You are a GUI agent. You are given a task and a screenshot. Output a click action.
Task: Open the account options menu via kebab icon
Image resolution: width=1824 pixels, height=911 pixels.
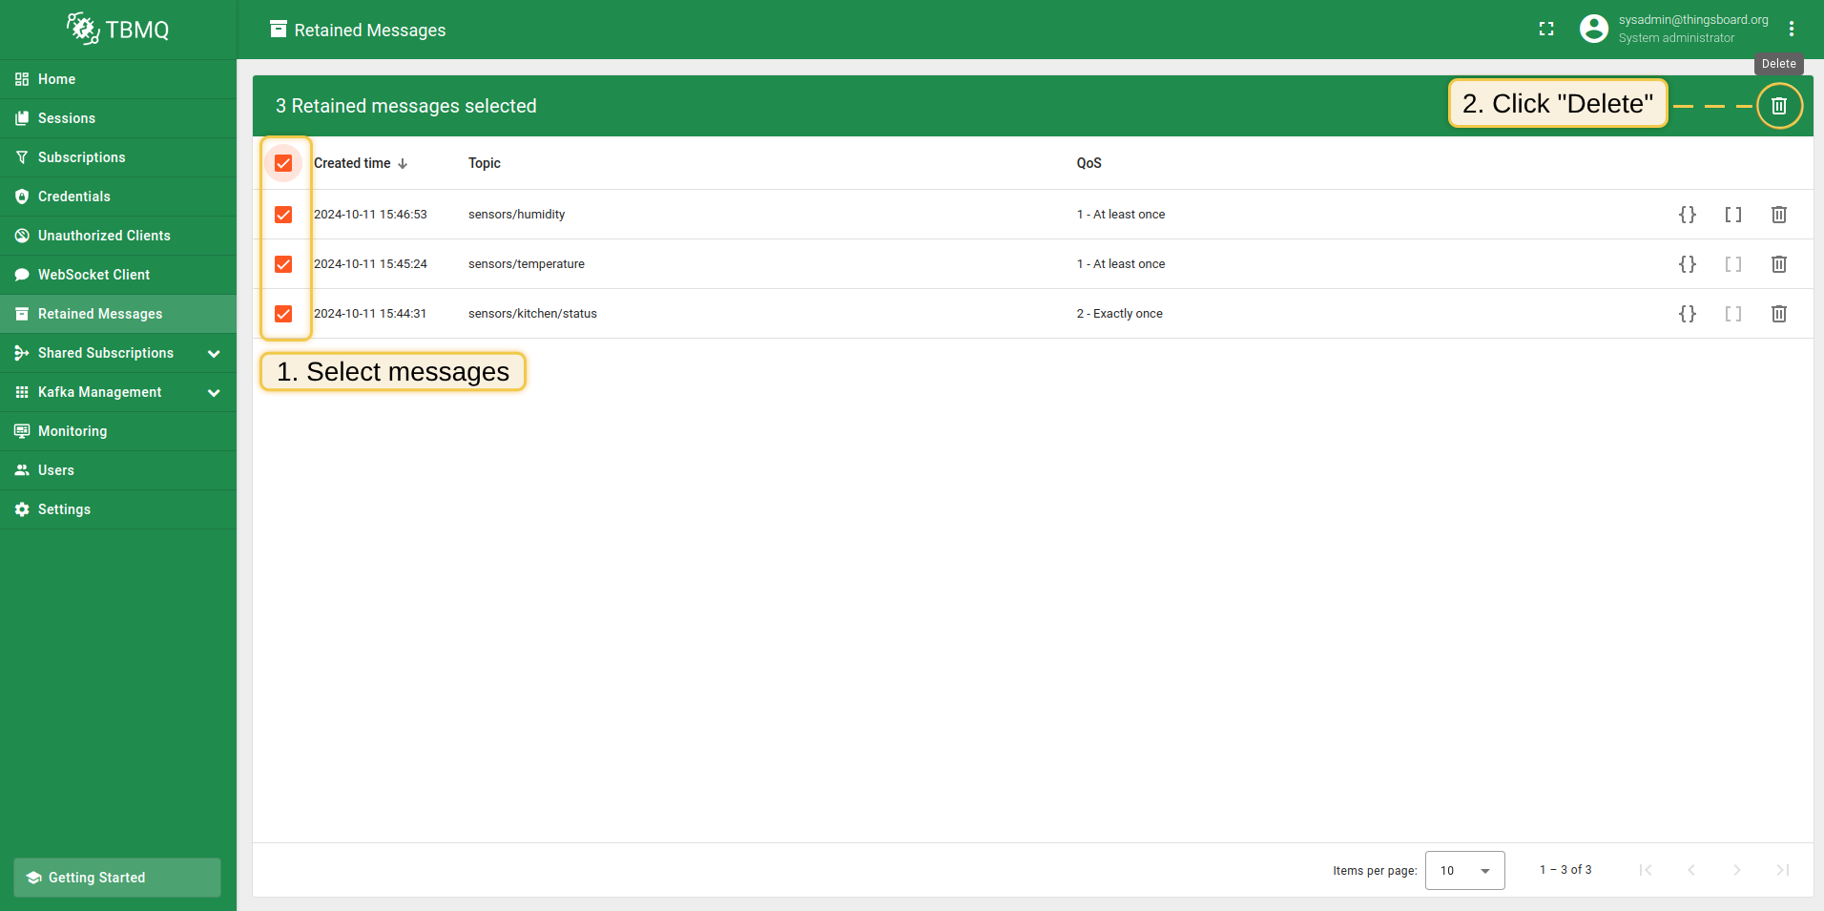pyautogui.click(x=1792, y=29)
